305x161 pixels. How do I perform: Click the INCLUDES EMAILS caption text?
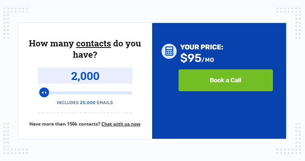85,103
